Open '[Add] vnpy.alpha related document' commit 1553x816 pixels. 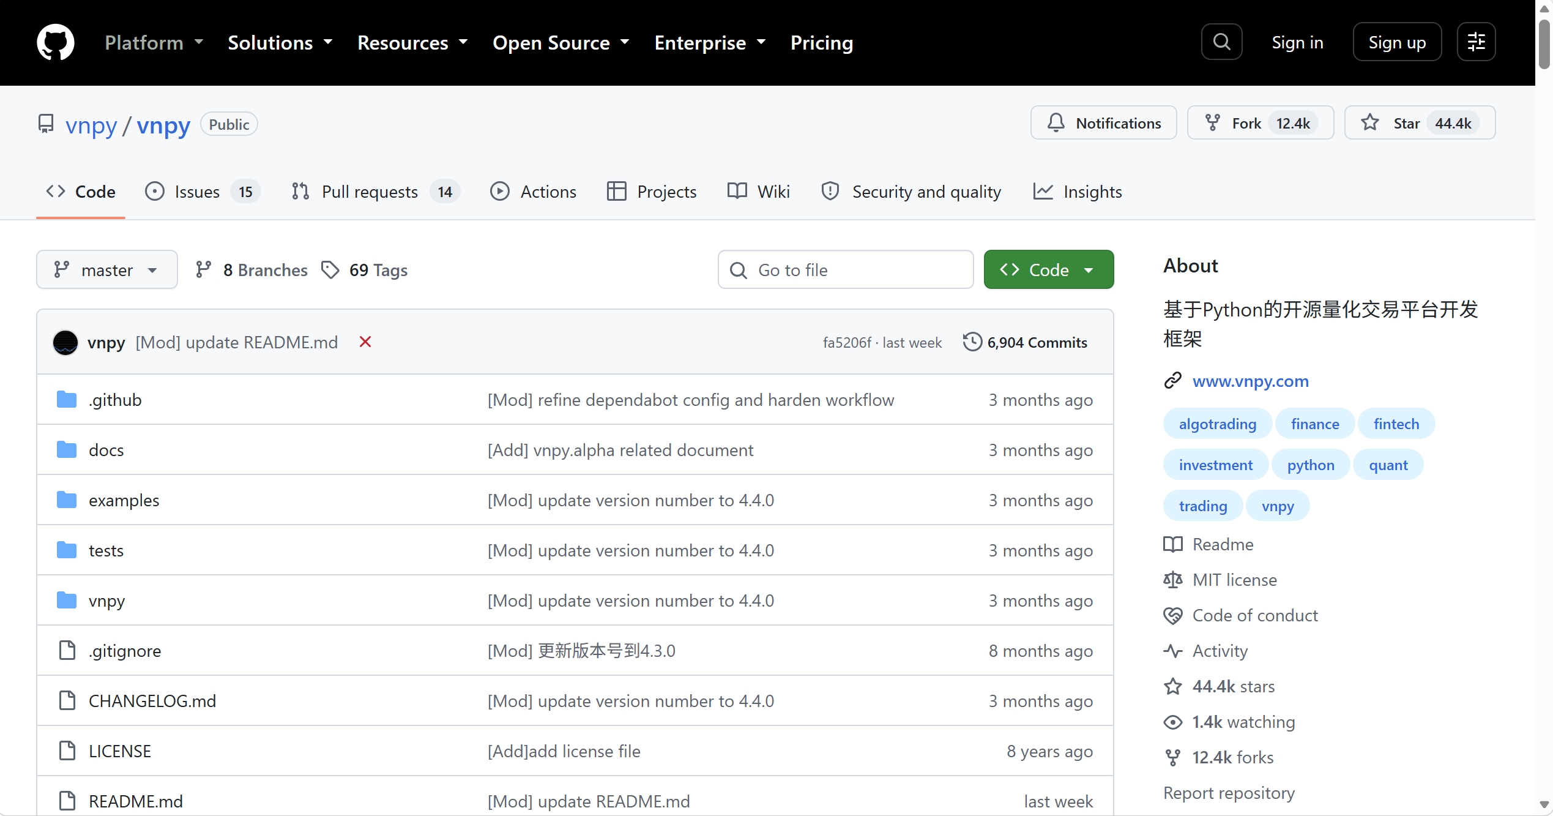tap(620, 450)
